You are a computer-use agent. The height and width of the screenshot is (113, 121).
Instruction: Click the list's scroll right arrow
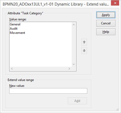click(x=69, y=69)
